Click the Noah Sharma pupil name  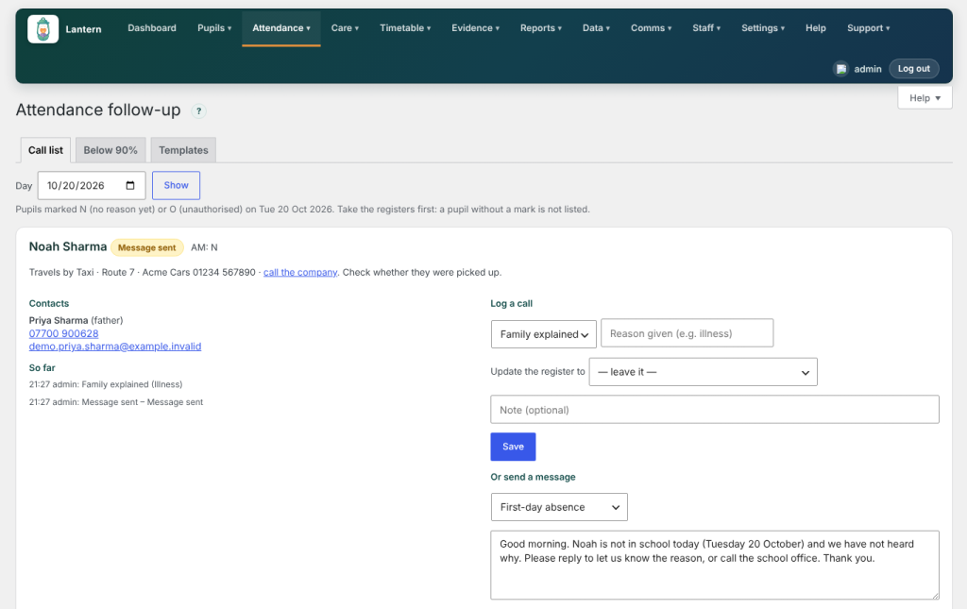pos(68,247)
